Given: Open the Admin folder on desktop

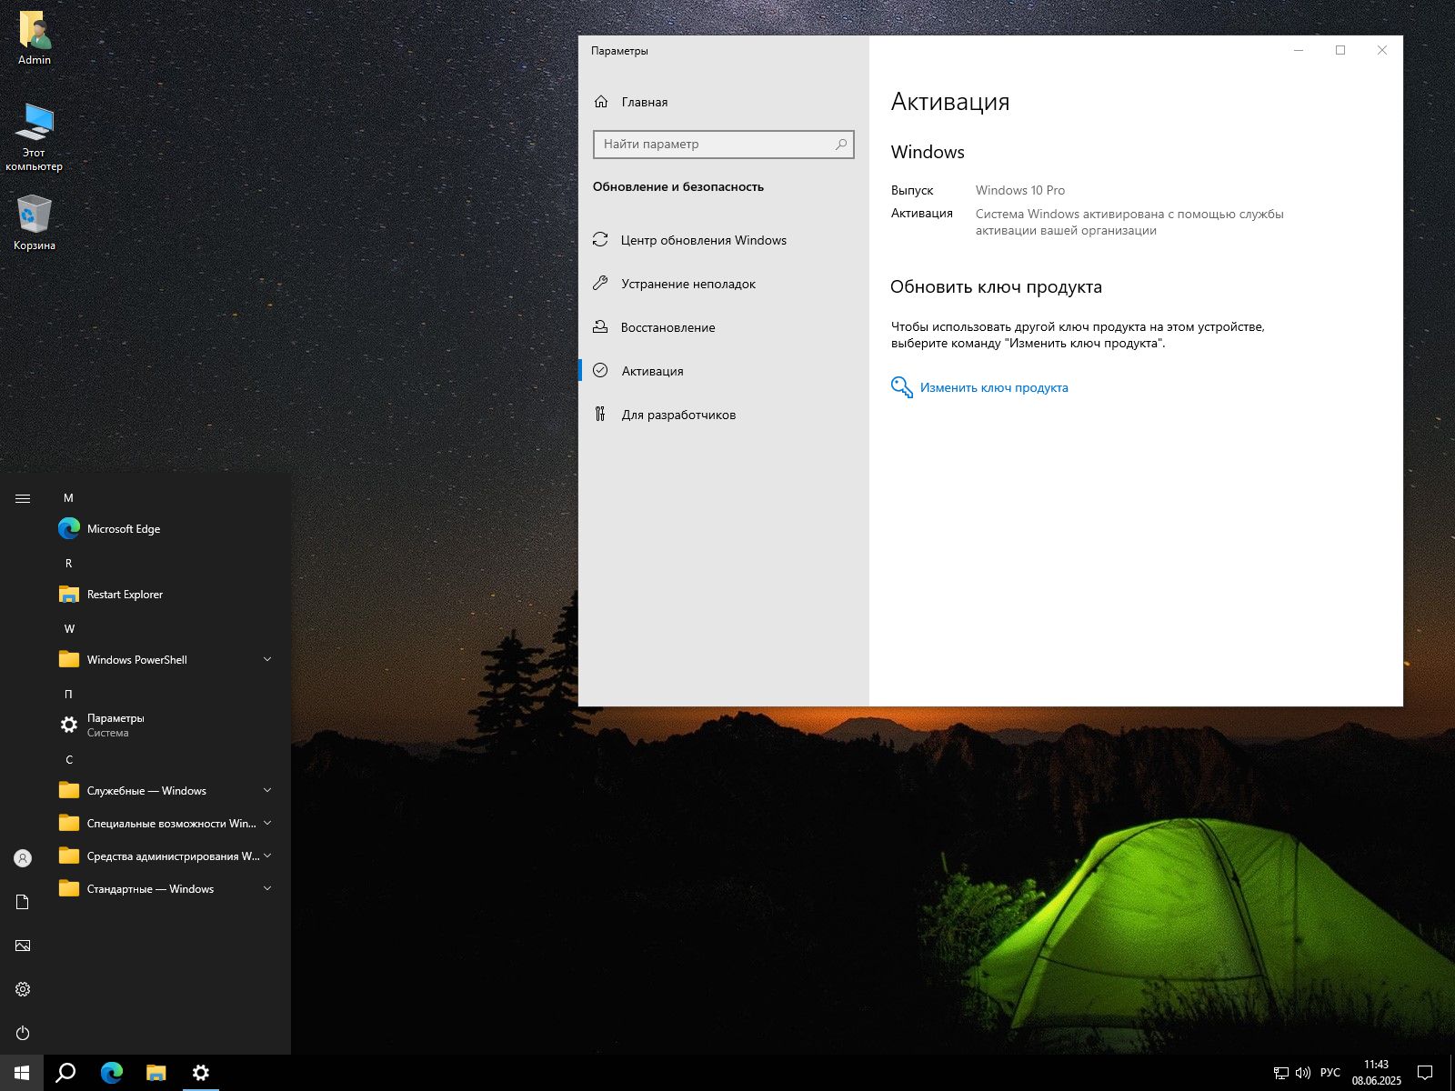Looking at the screenshot, I should [x=35, y=38].
